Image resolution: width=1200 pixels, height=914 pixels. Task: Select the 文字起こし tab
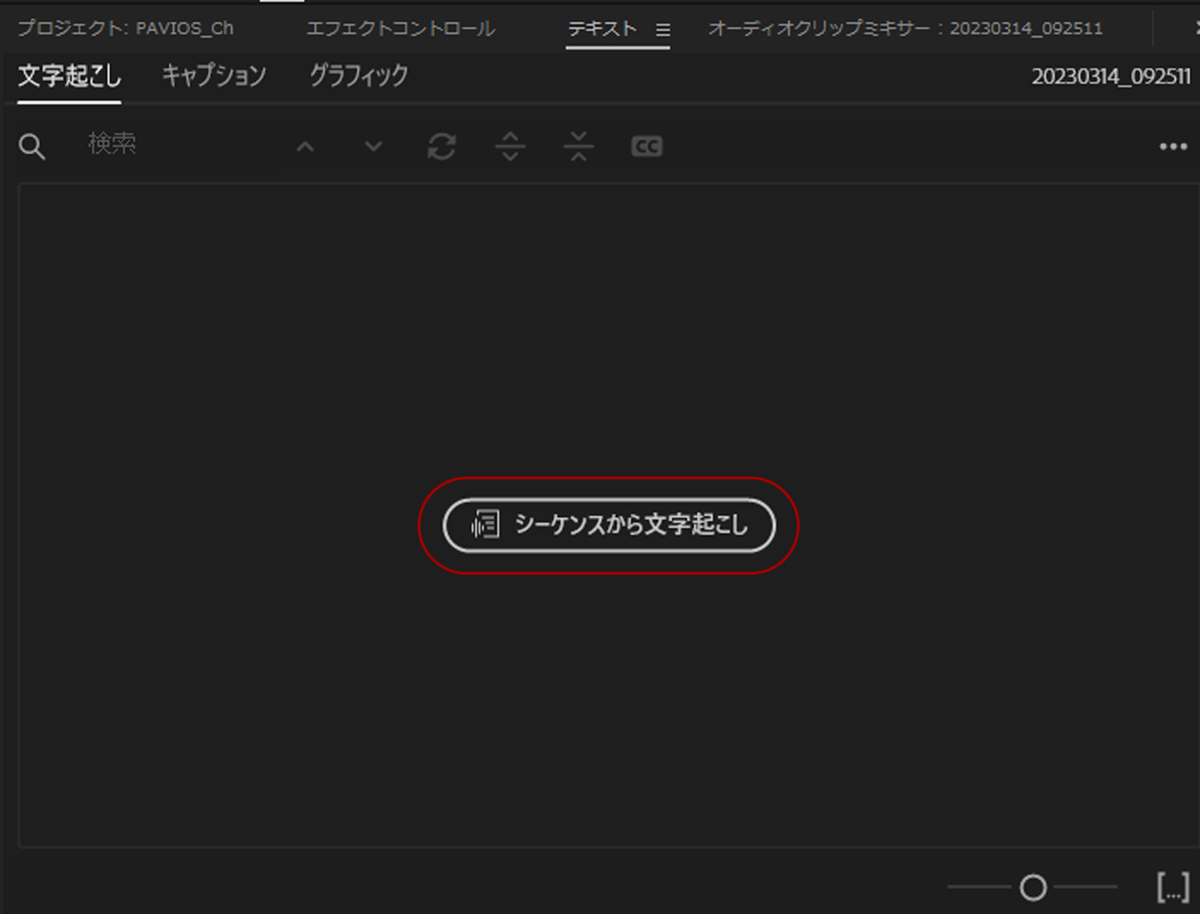click(x=67, y=76)
